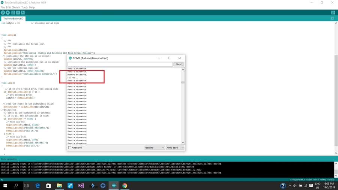338x190 pixels.
Task: Open the Sketch menu
Action: click(x=16, y=7)
